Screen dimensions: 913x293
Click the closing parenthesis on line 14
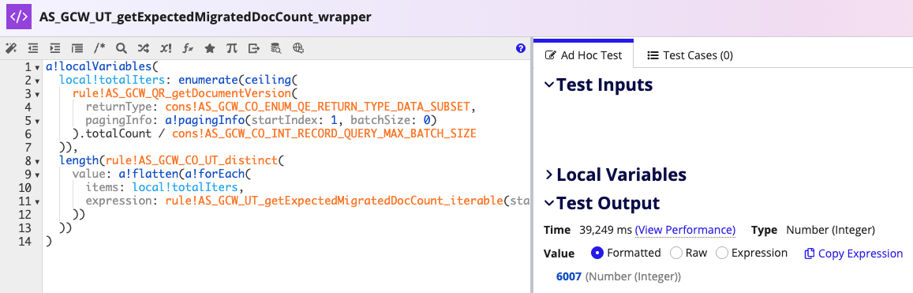[49, 240]
